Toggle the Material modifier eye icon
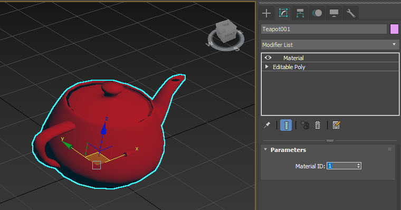 click(268, 58)
